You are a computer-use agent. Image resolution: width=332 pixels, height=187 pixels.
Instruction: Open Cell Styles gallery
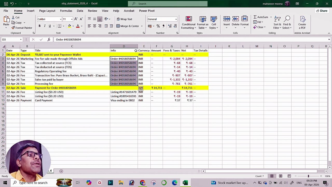click(213, 23)
